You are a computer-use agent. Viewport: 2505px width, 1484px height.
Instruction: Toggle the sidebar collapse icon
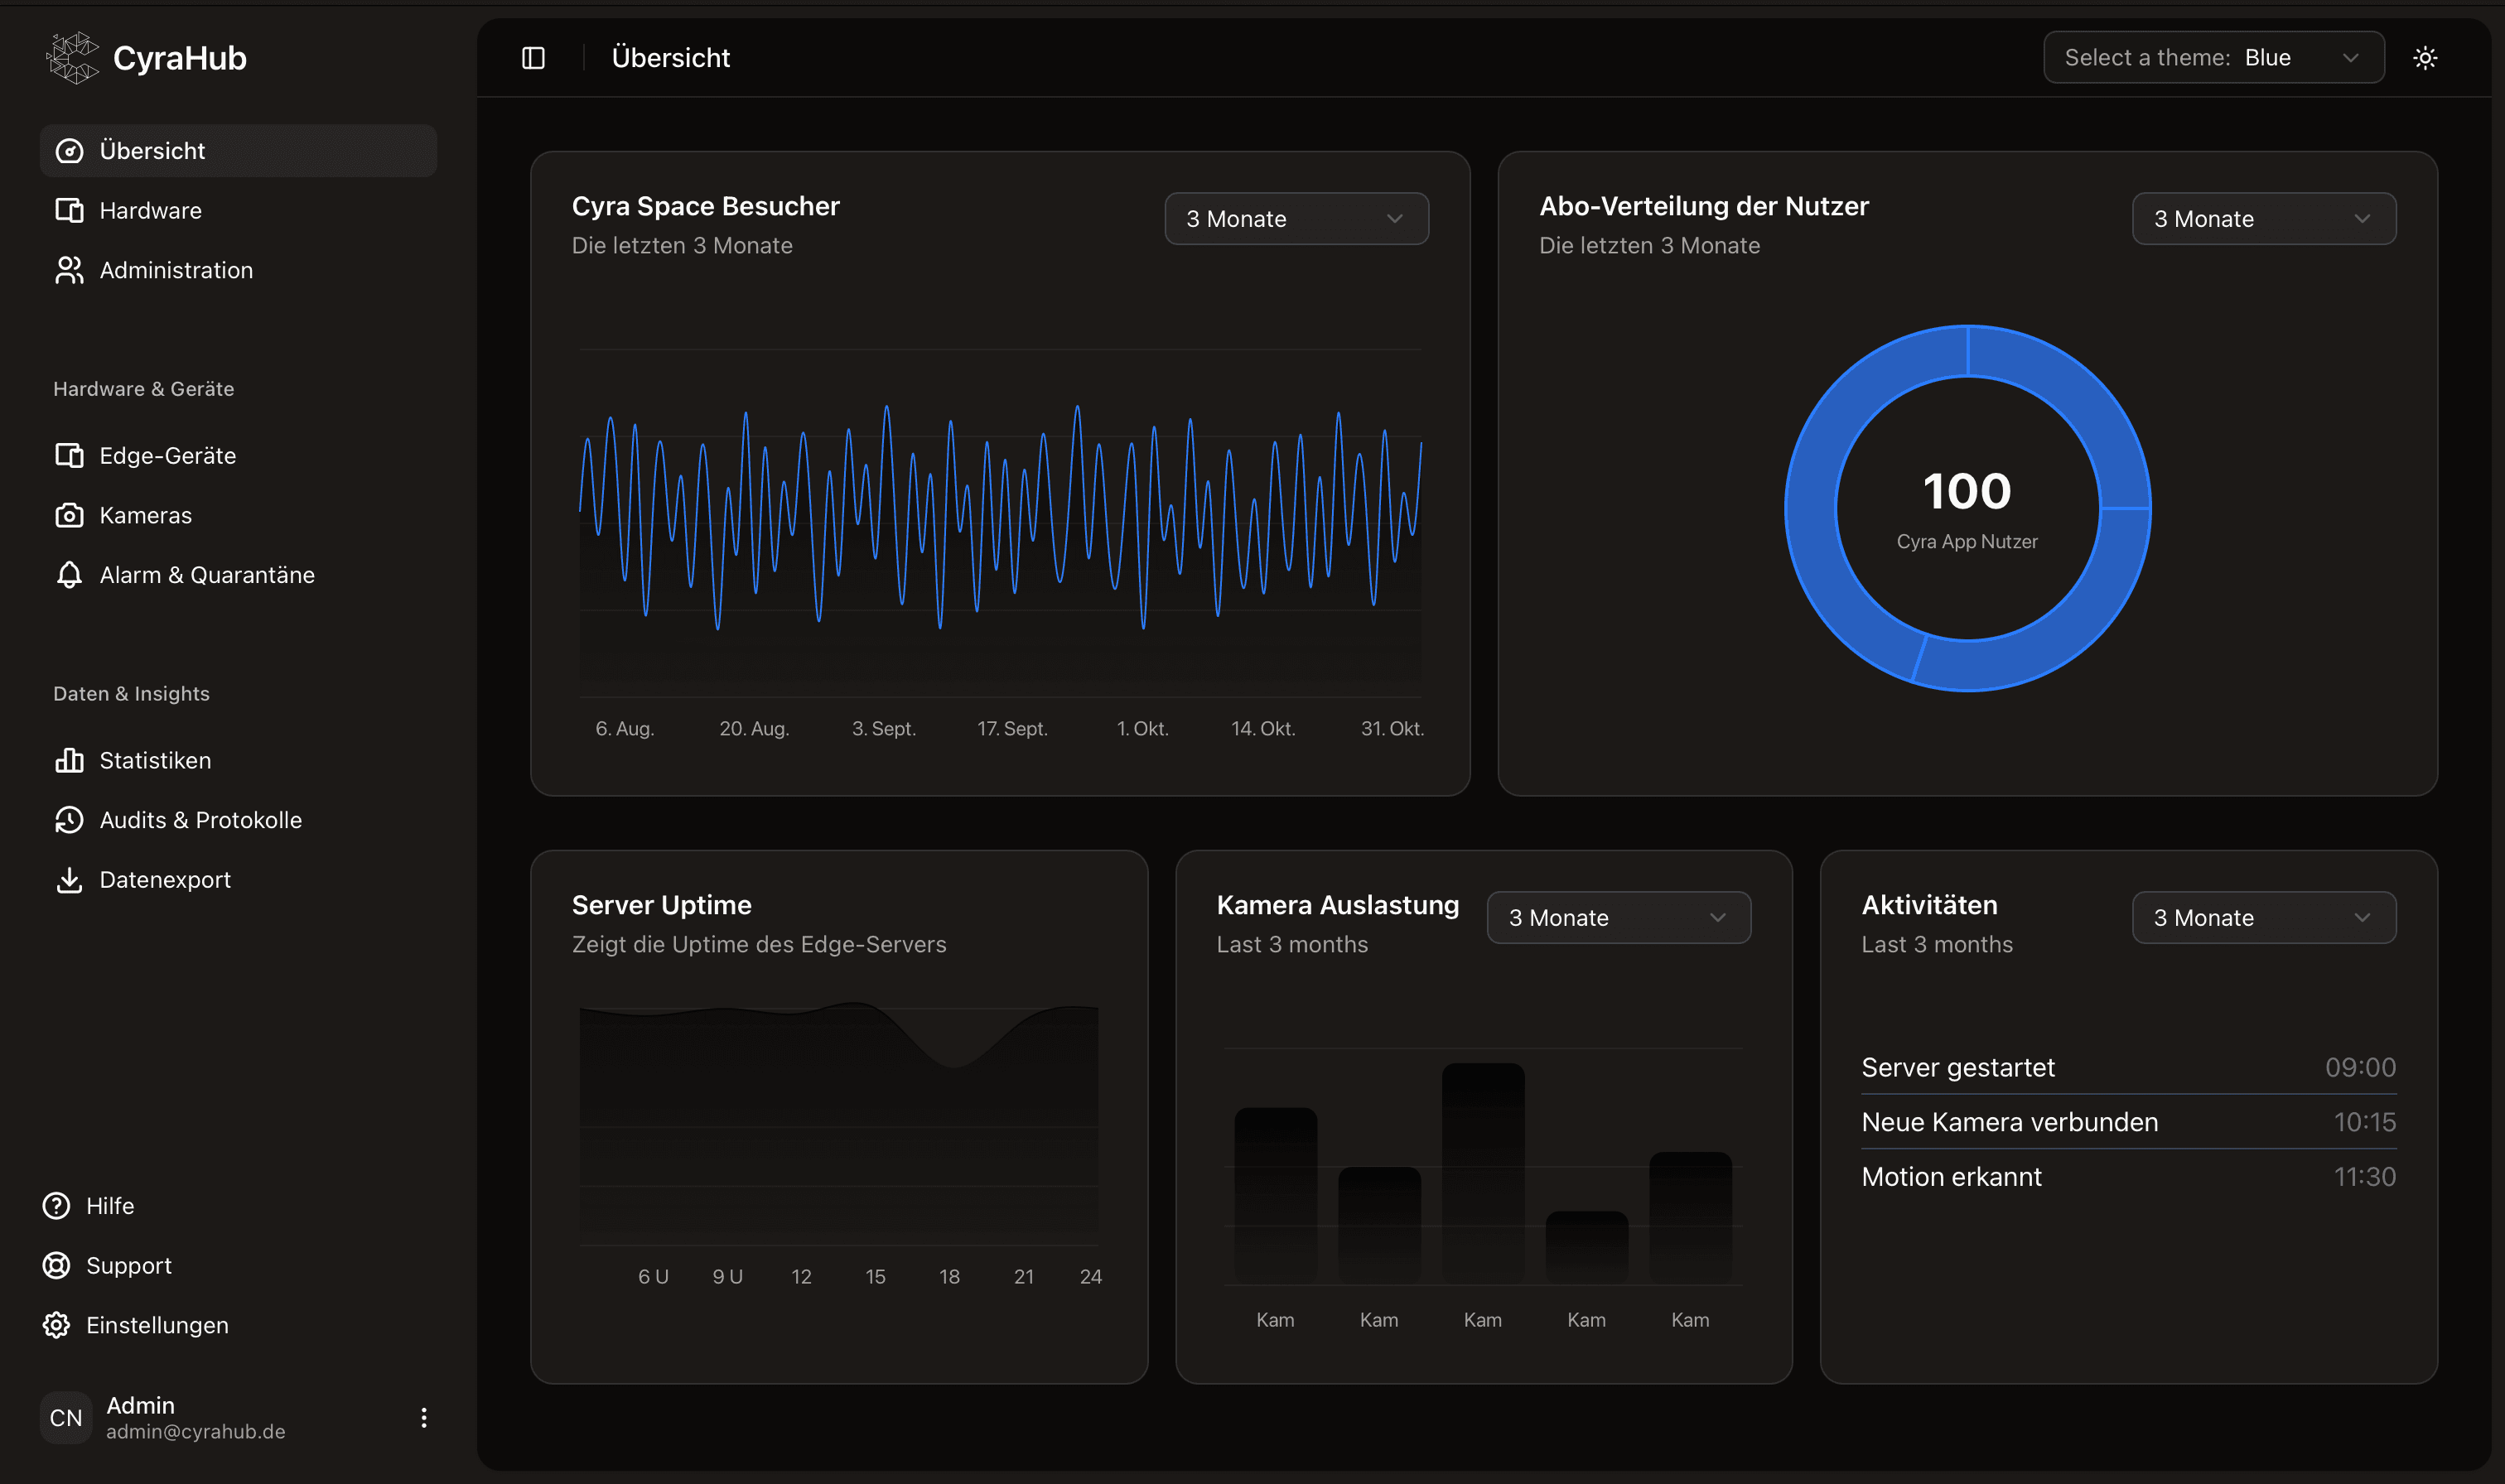tap(533, 58)
